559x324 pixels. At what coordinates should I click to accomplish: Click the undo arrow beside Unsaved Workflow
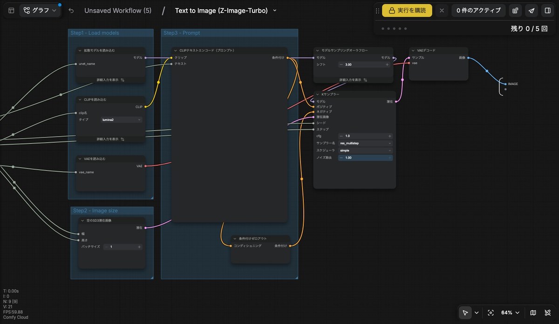[x=71, y=10]
